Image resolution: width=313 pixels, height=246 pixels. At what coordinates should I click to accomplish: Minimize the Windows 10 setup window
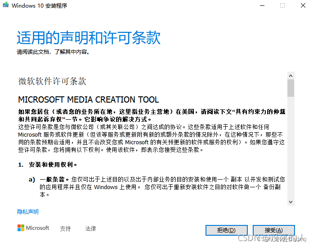tap(262, 5)
